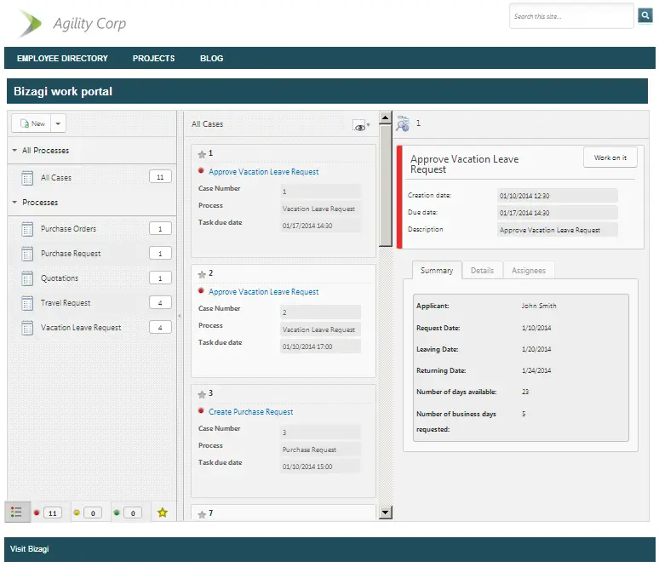Click the search magnifier button

[645, 15]
